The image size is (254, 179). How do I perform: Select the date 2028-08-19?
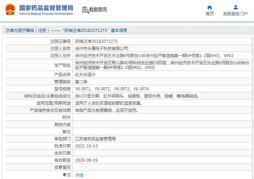click(x=86, y=160)
